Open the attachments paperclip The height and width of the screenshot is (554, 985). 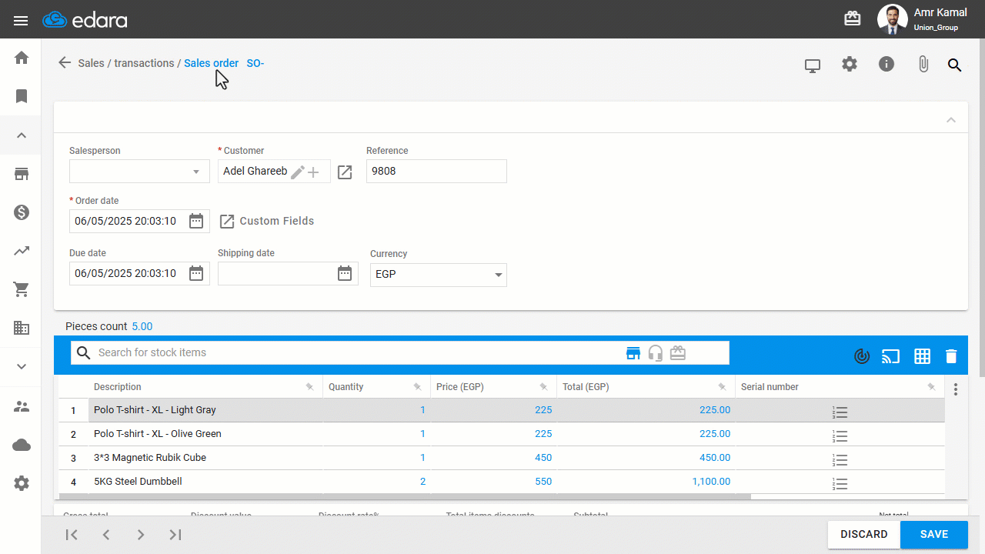[923, 65]
